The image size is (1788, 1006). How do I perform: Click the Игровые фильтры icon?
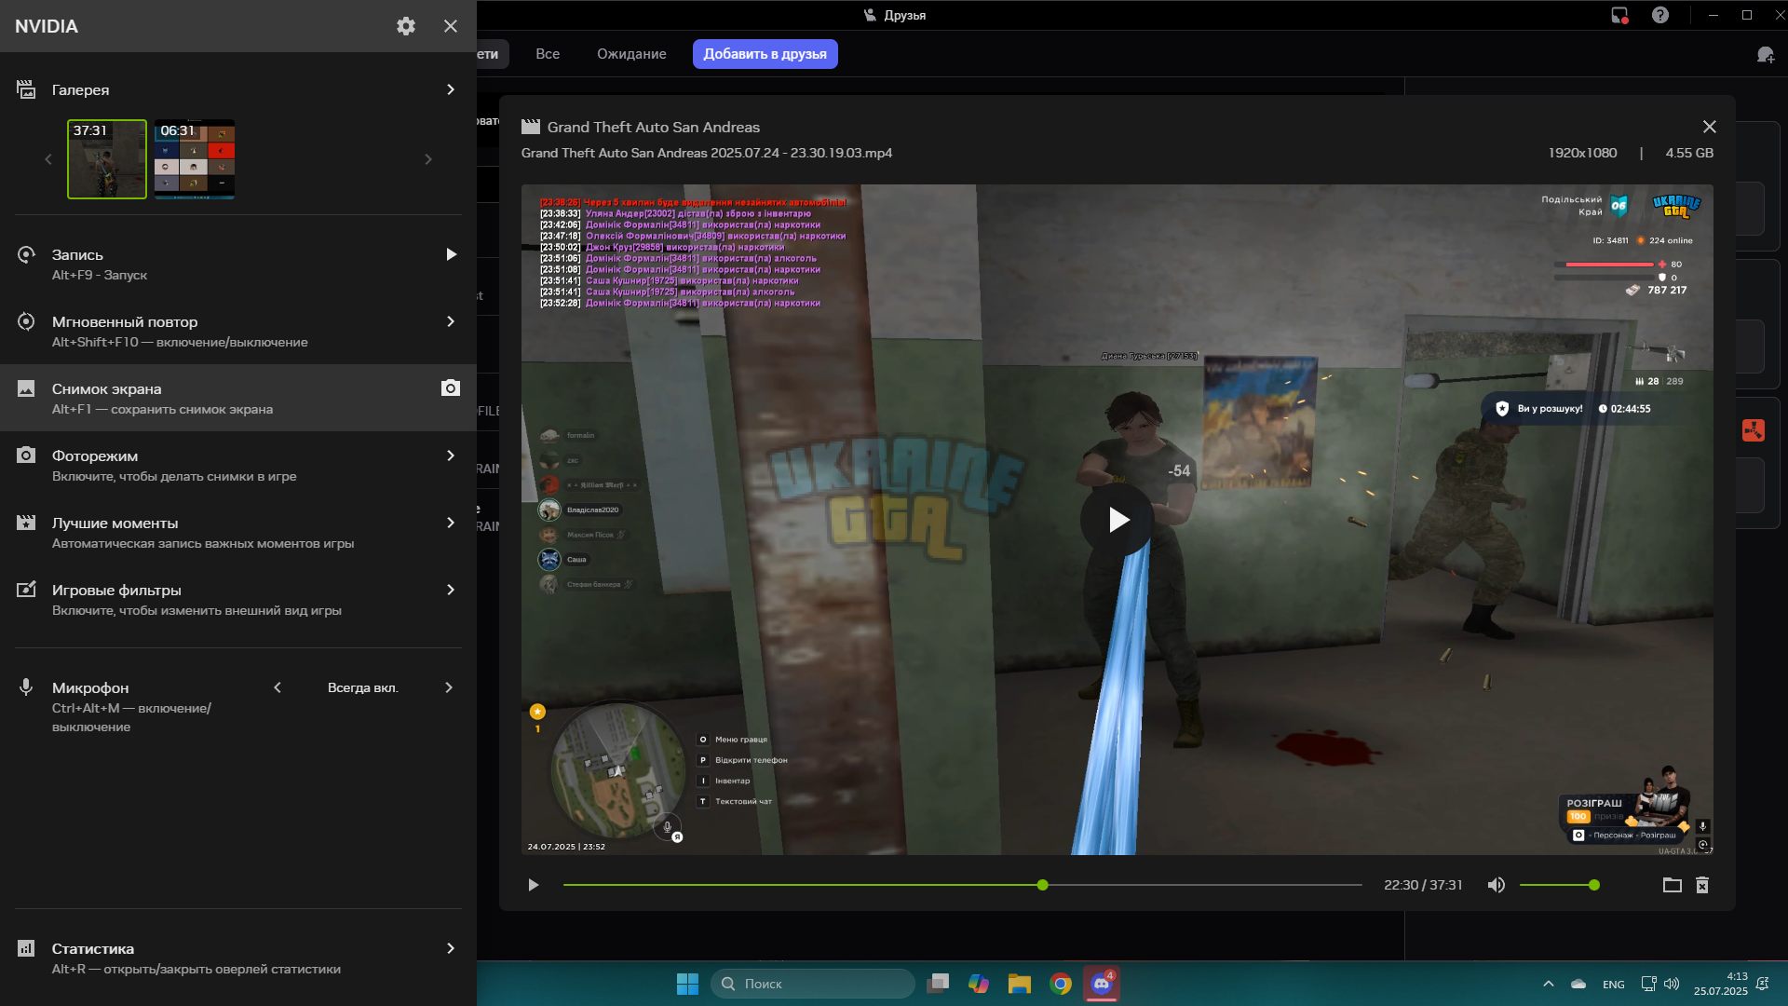[x=26, y=590]
